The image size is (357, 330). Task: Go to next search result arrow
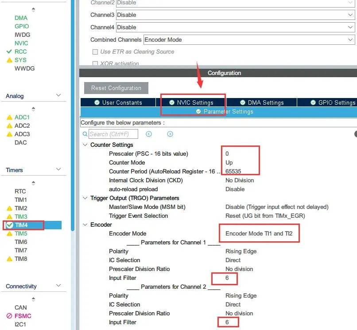[x=170, y=134]
